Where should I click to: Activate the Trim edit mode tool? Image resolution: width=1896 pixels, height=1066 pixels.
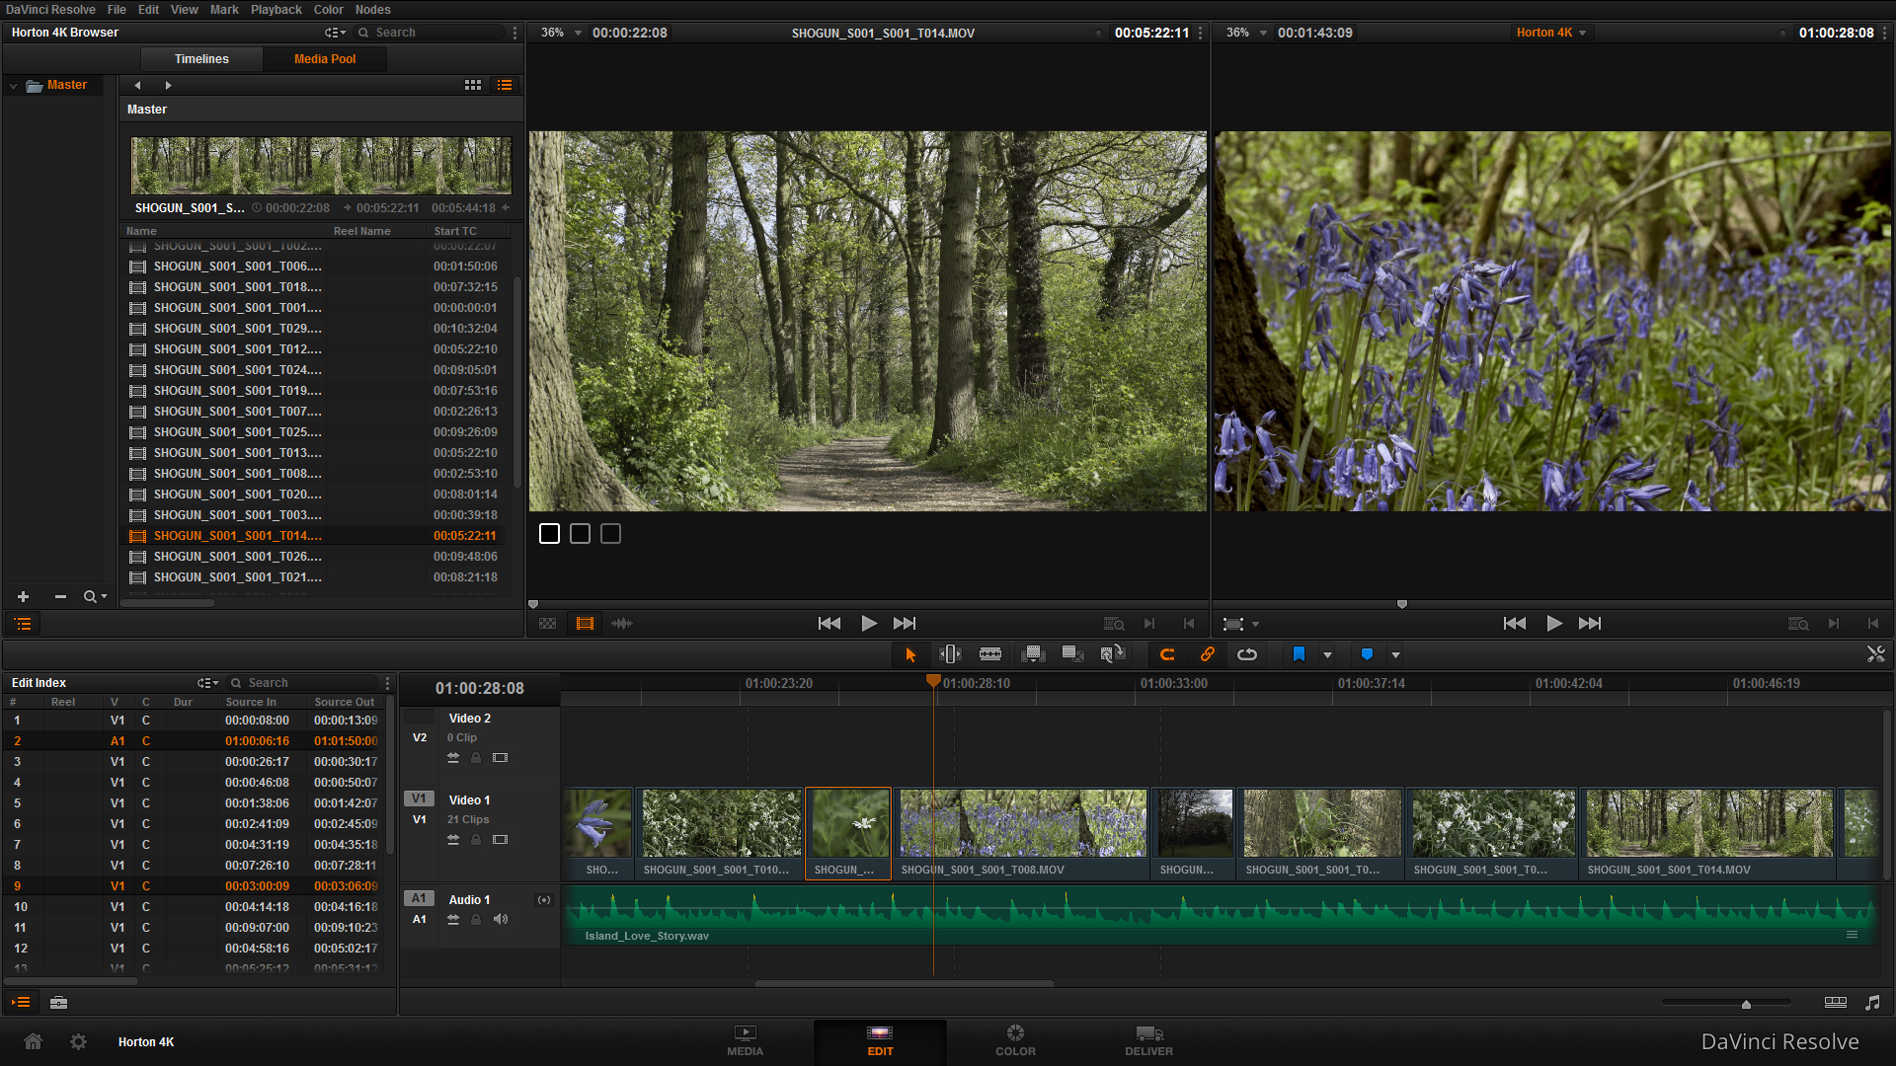pos(950,654)
